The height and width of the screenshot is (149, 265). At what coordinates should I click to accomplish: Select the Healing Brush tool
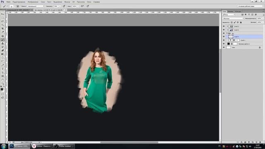tap(2, 36)
